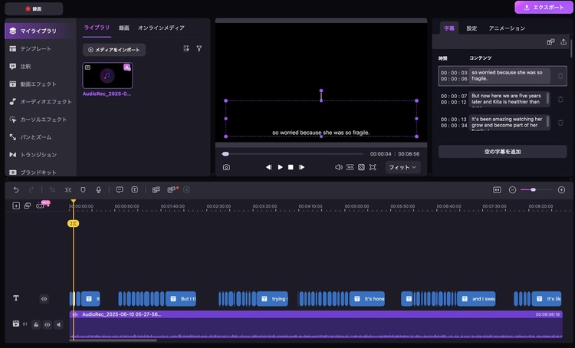The image size is (575, 348).
Task: Delete the 'so worried because' subtitle row
Action: coord(560,76)
